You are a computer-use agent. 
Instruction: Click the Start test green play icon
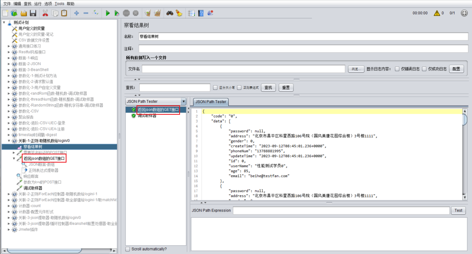(x=108, y=13)
